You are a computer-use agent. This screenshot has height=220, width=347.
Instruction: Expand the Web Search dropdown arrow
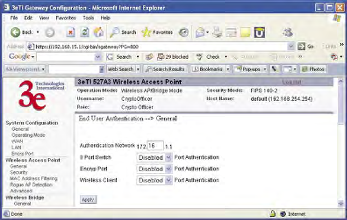[x=138, y=70]
